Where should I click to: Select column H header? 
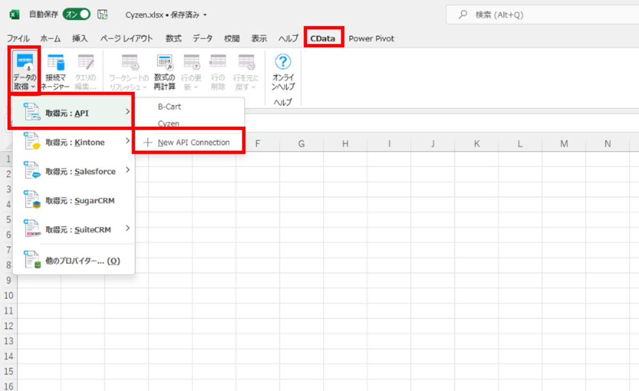[x=345, y=143]
